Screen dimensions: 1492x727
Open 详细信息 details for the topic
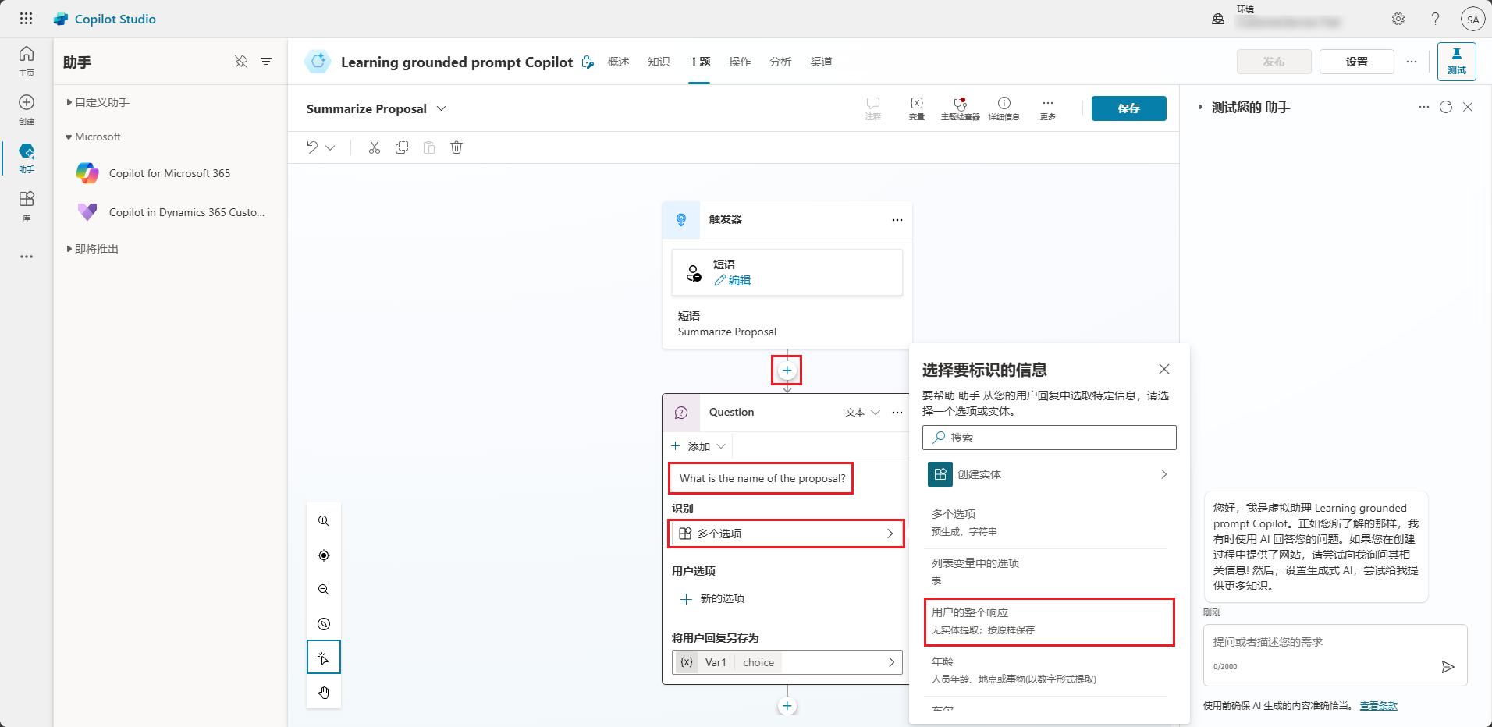point(1004,108)
